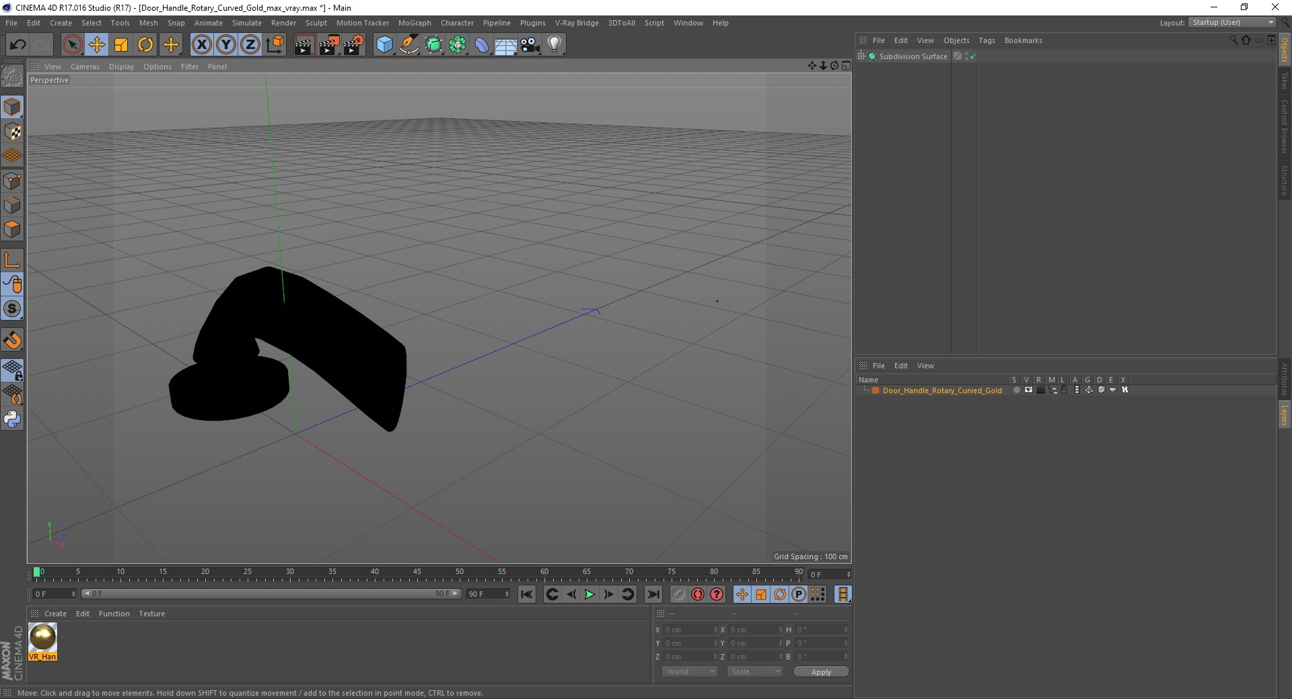Click the timeline preview range slider
The image size is (1292, 699).
click(271, 593)
